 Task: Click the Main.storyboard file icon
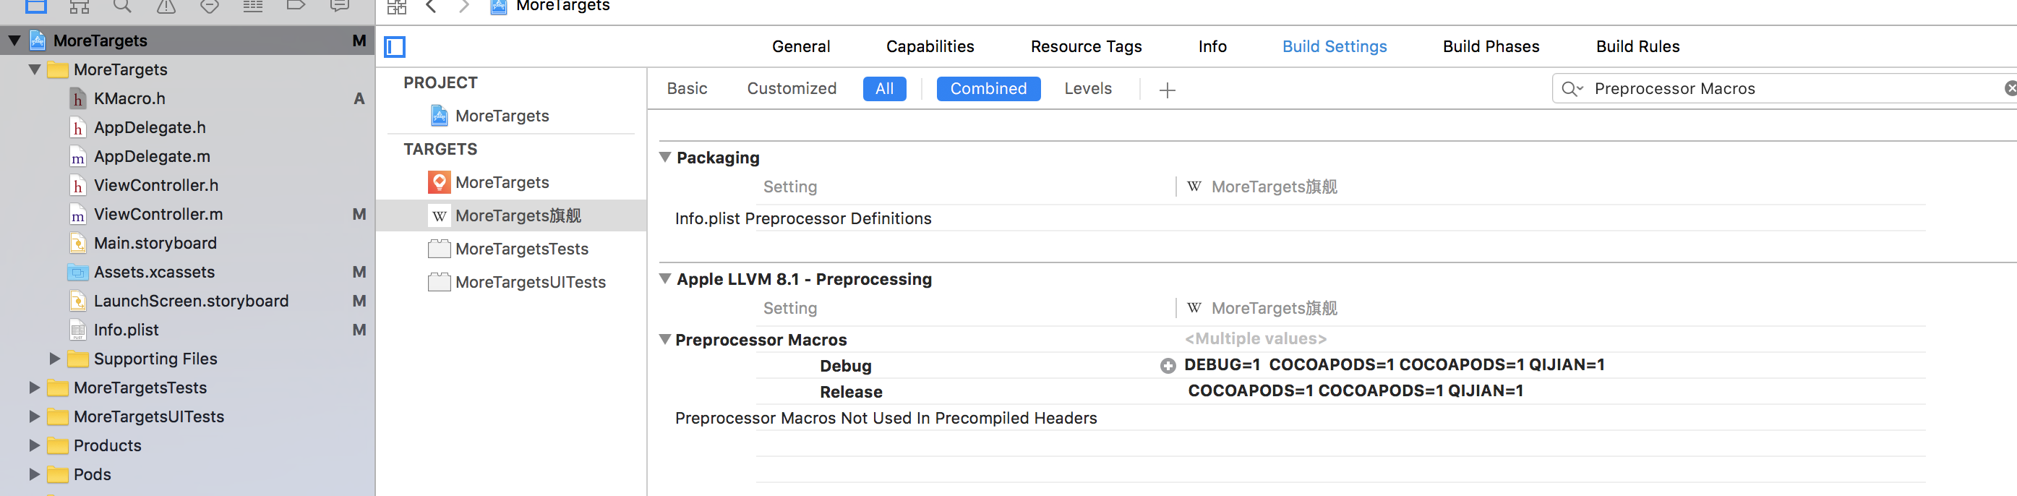(x=77, y=244)
